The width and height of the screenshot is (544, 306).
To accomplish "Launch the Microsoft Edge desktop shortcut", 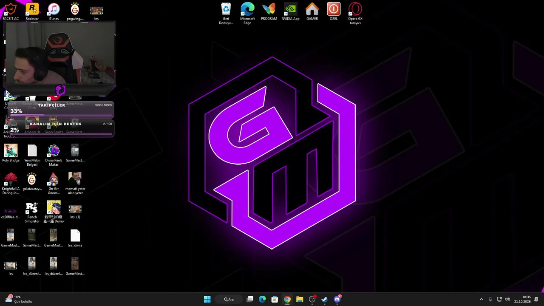I will (247, 14).
